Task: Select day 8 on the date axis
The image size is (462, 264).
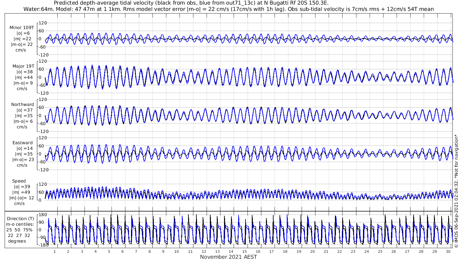Action: [149, 251]
